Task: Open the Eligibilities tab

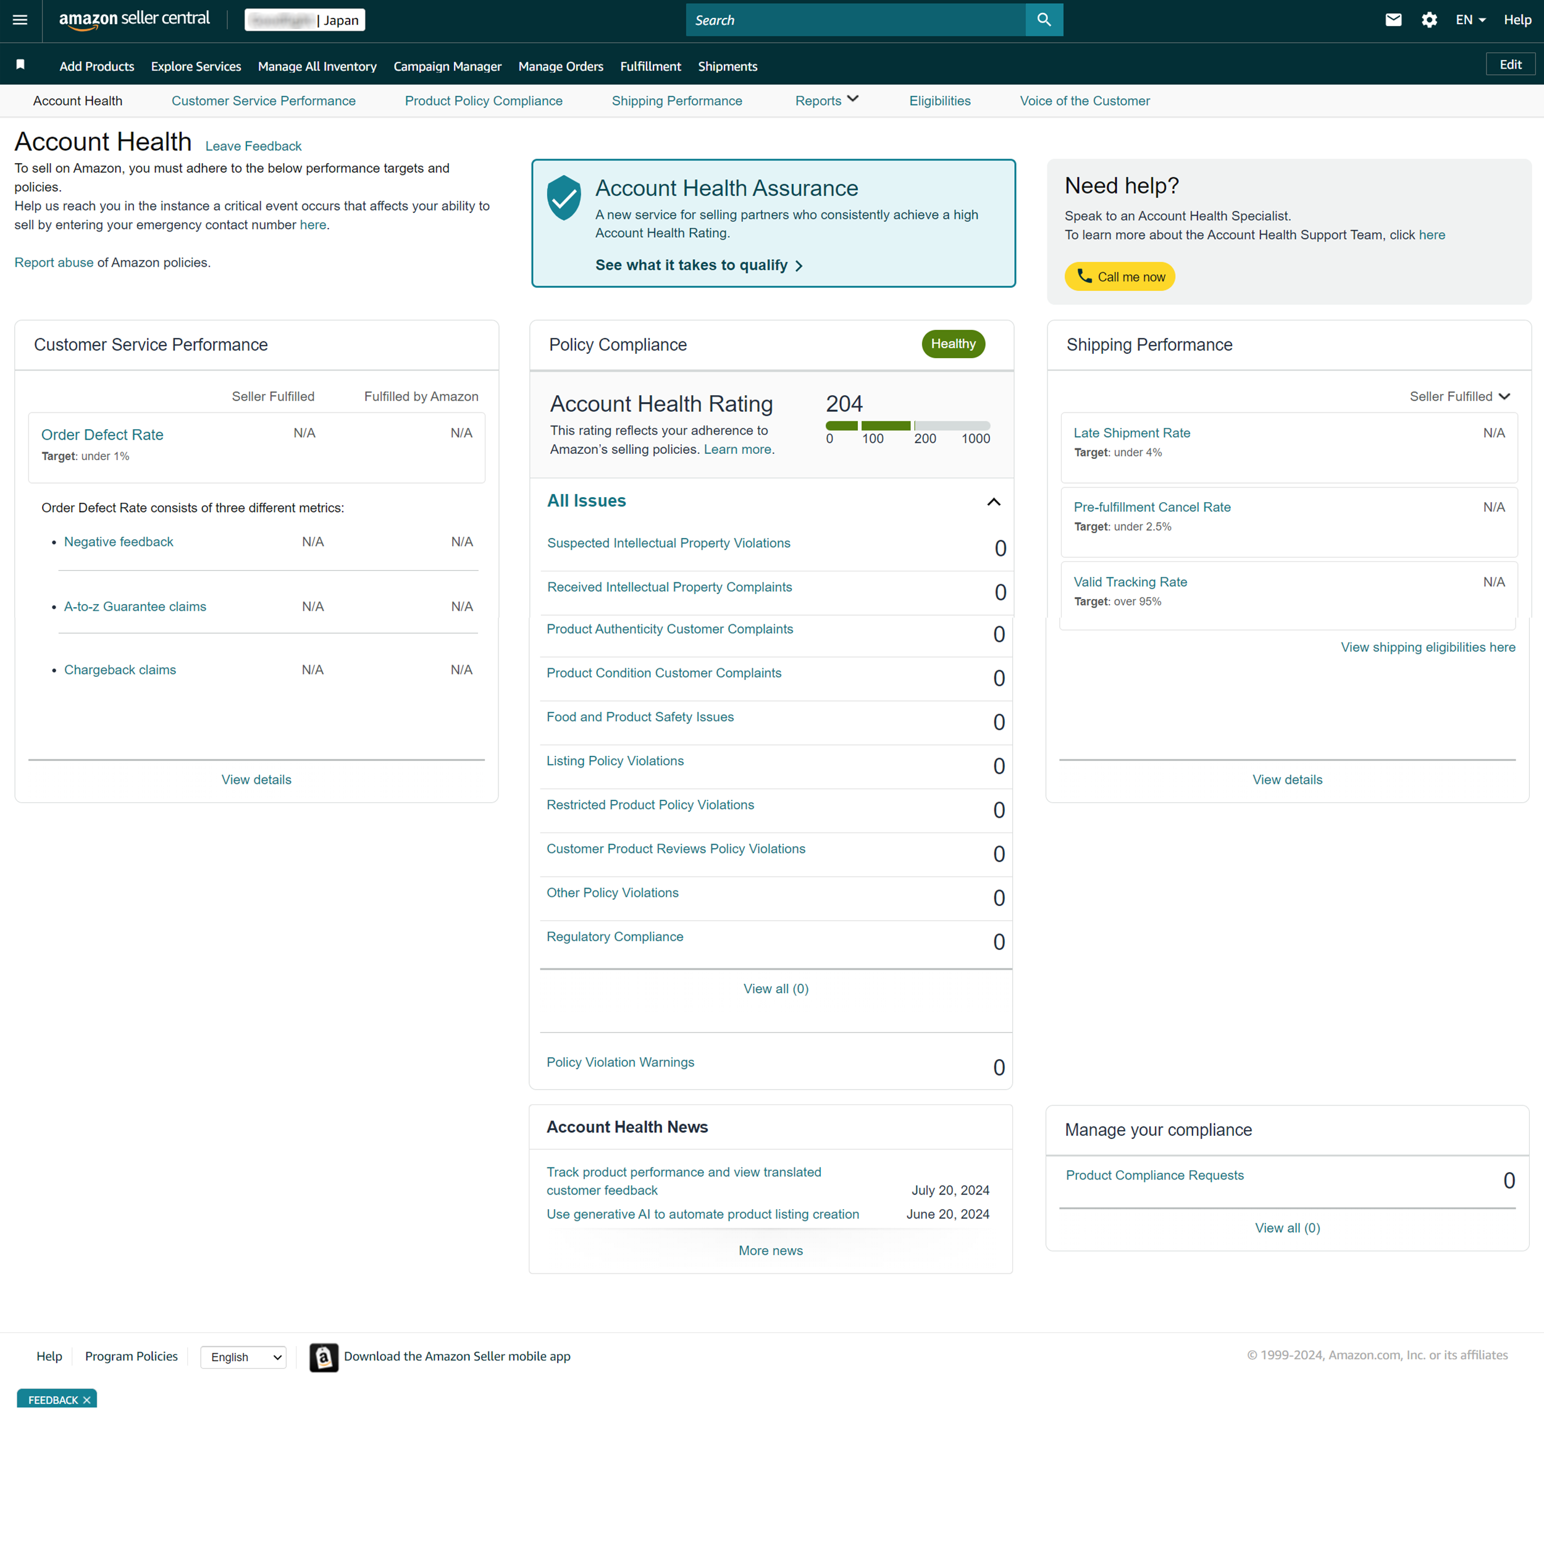Action: click(940, 101)
